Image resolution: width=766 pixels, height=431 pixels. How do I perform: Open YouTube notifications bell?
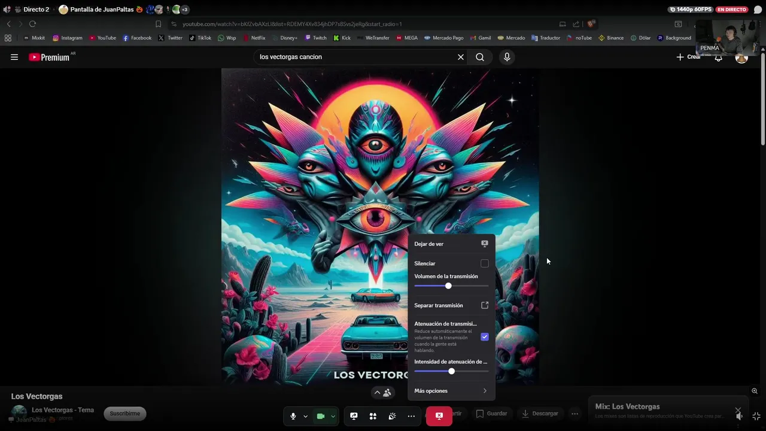click(718, 57)
